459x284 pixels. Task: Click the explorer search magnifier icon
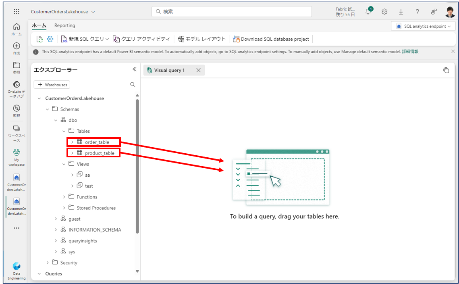point(133,84)
